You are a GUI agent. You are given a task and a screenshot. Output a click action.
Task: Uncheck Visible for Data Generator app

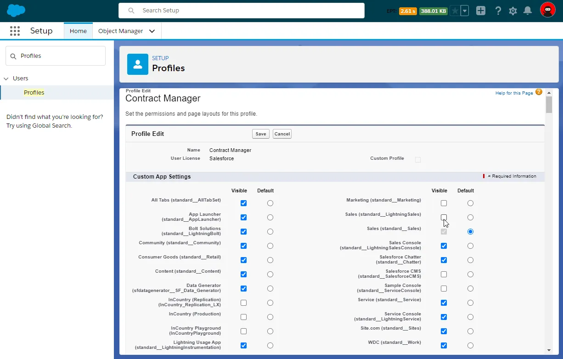(x=243, y=288)
